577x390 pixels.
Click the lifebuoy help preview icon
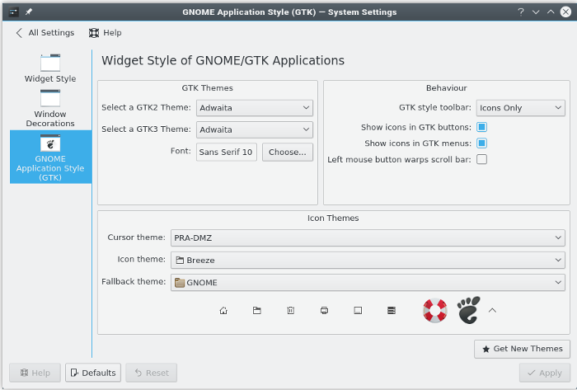pos(435,311)
